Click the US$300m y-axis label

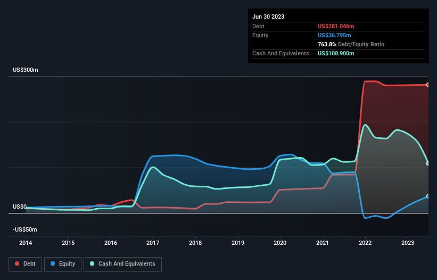coord(26,70)
